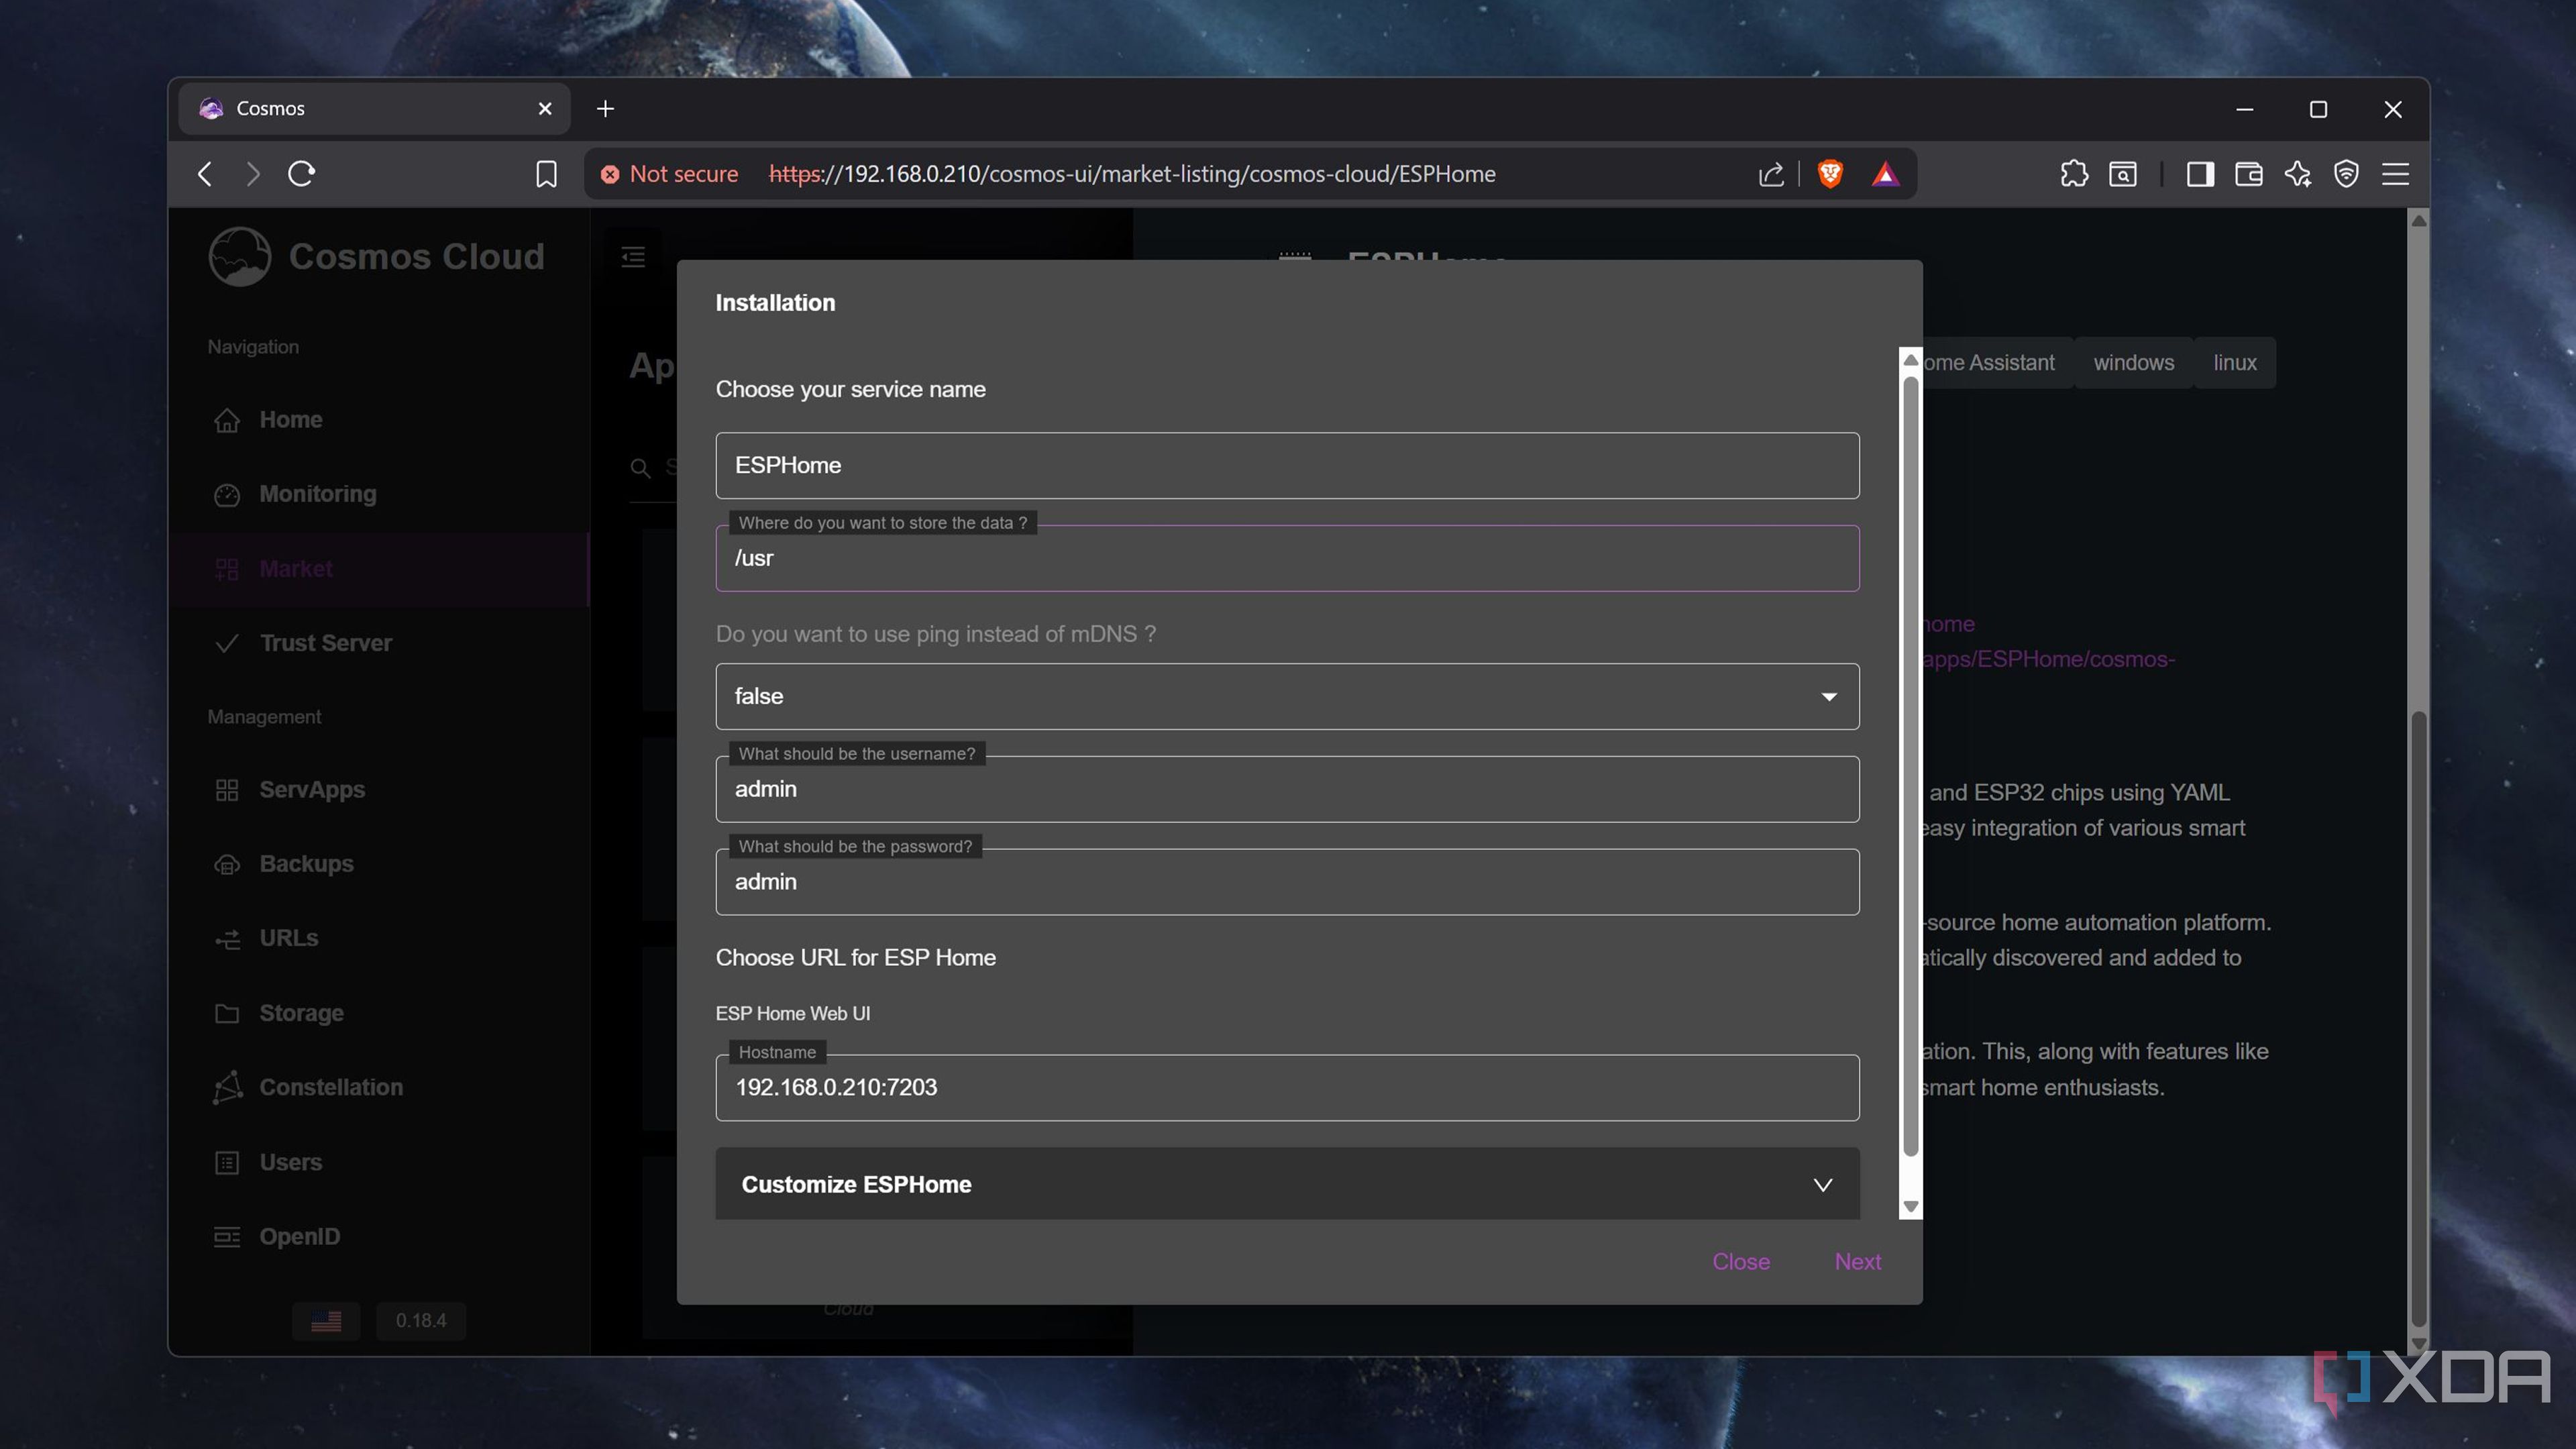Click the Close button in Installation dialog

[1741, 1262]
